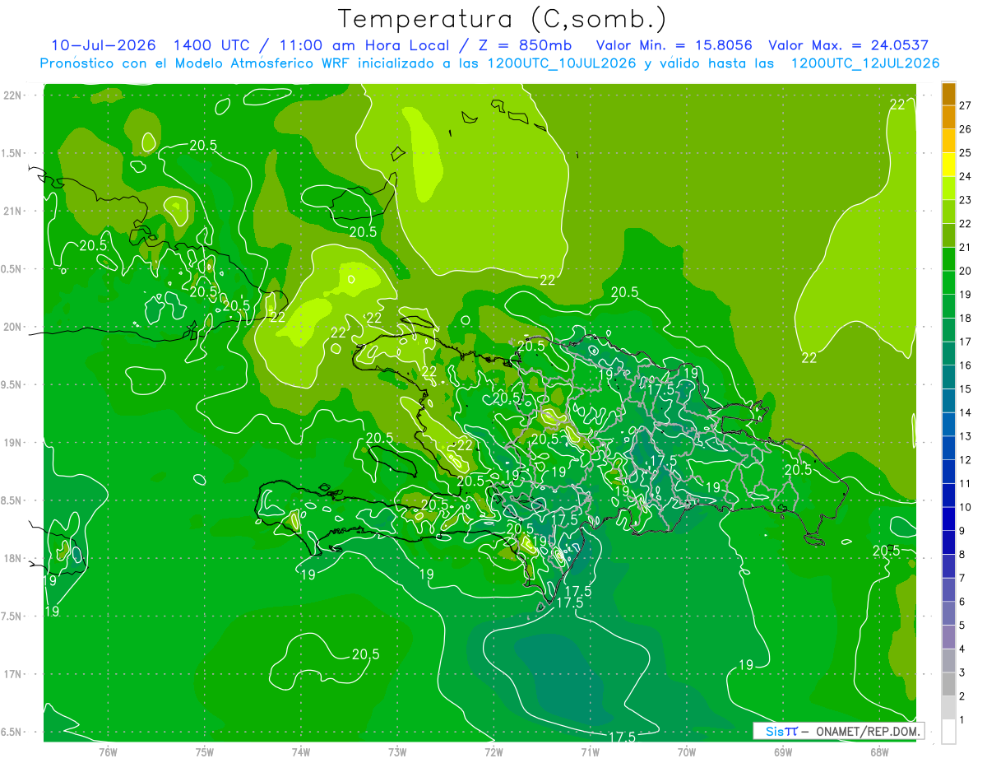This screenshot has height=763, width=987.
Task: Click the purple swatch between 5 and 6
Action: click(x=948, y=614)
